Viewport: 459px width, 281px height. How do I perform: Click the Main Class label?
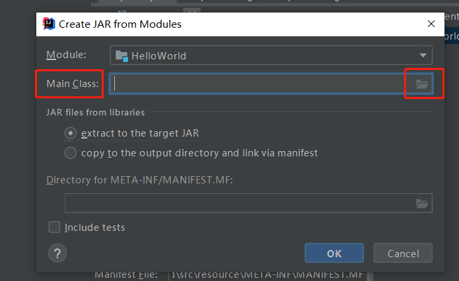point(73,84)
